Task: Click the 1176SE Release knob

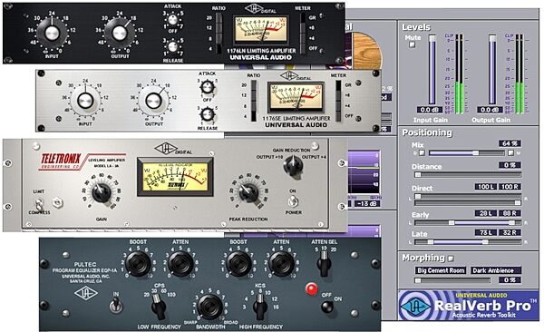Action: point(207,113)
